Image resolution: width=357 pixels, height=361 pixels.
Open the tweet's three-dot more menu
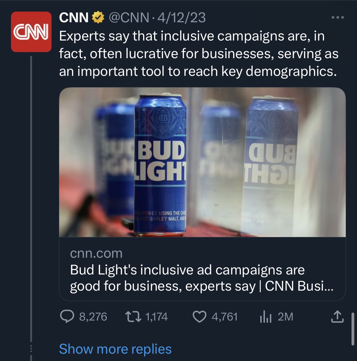337,18
